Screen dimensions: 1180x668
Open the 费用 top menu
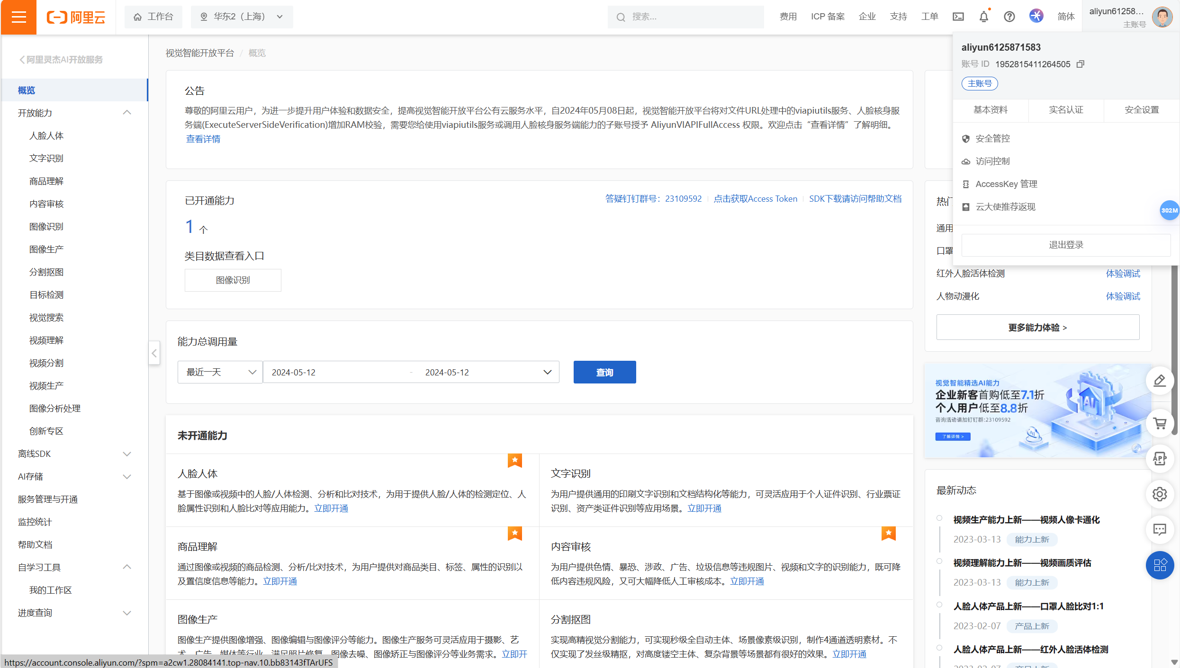(x=788, y=17)
